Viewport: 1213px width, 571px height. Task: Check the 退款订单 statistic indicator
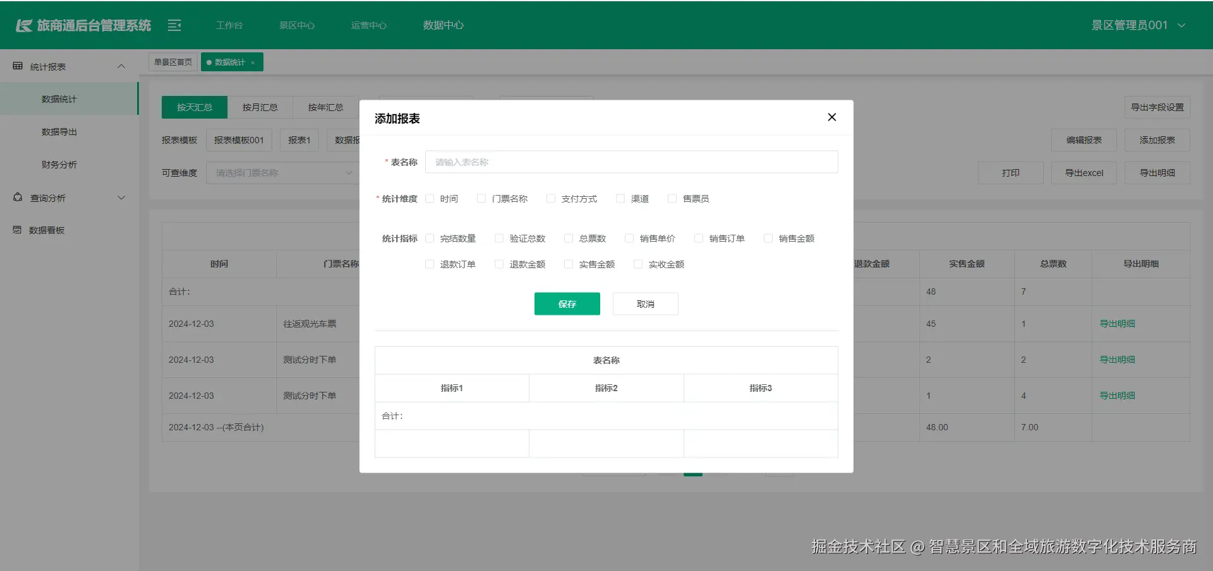click(x=430, y=264)
